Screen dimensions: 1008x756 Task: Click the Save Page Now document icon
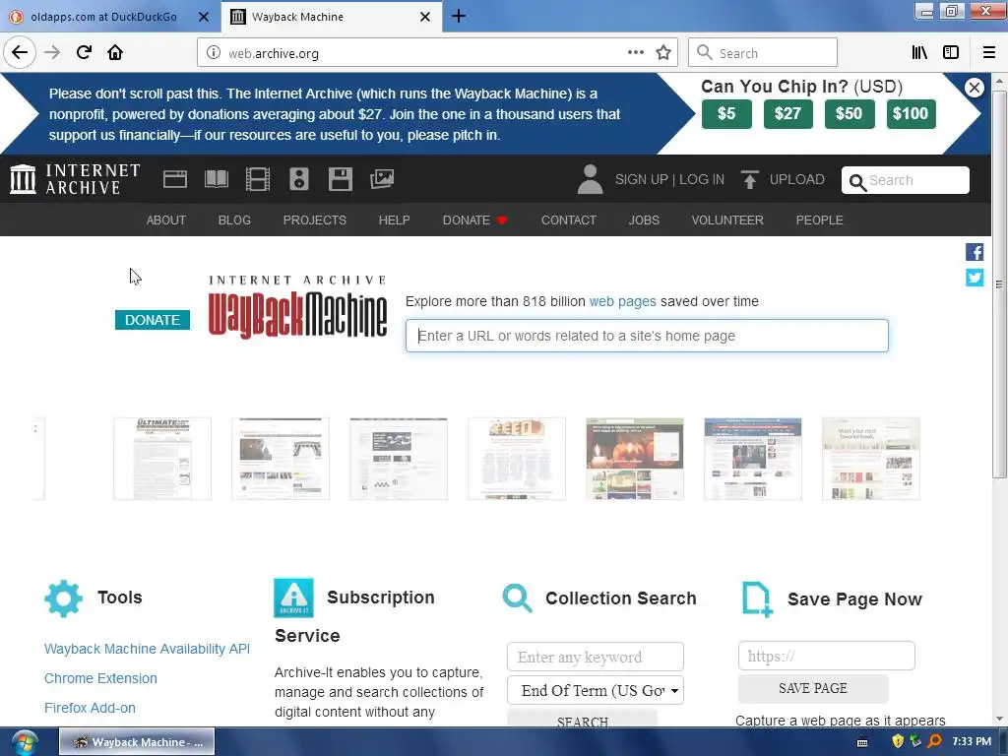coord(757,599)
